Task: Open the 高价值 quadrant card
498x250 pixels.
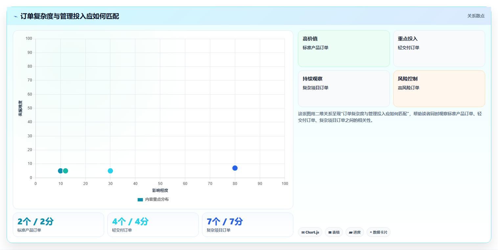Action: [x=344, y=49]
